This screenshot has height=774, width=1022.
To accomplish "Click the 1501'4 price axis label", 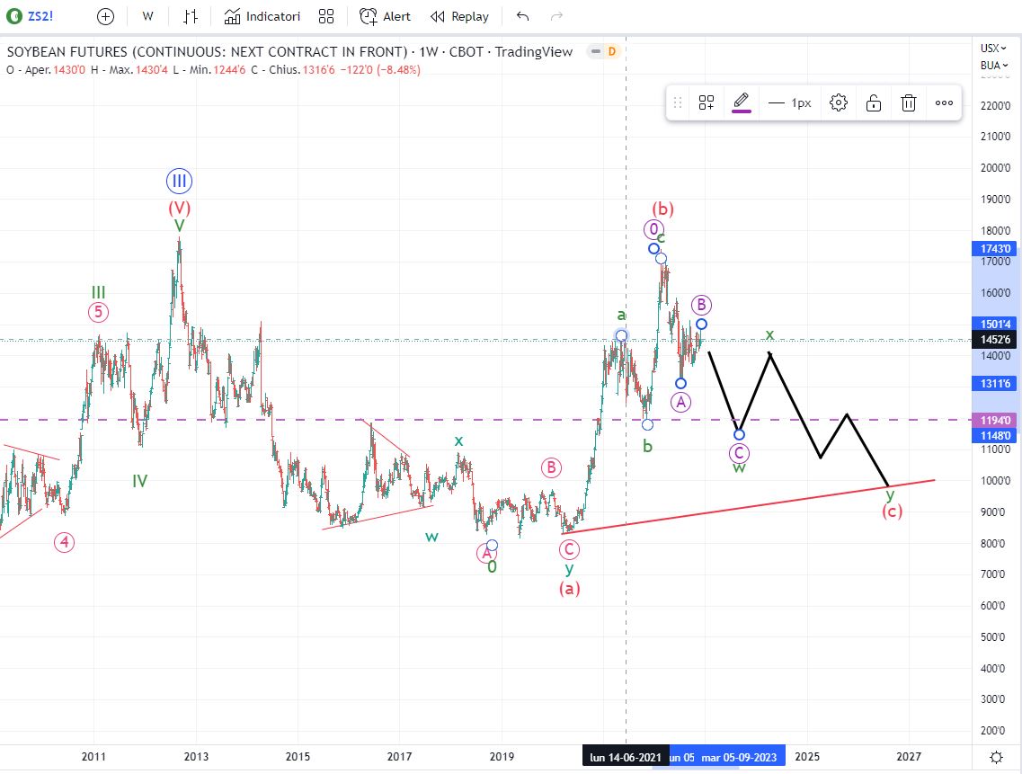I will 995,325.
